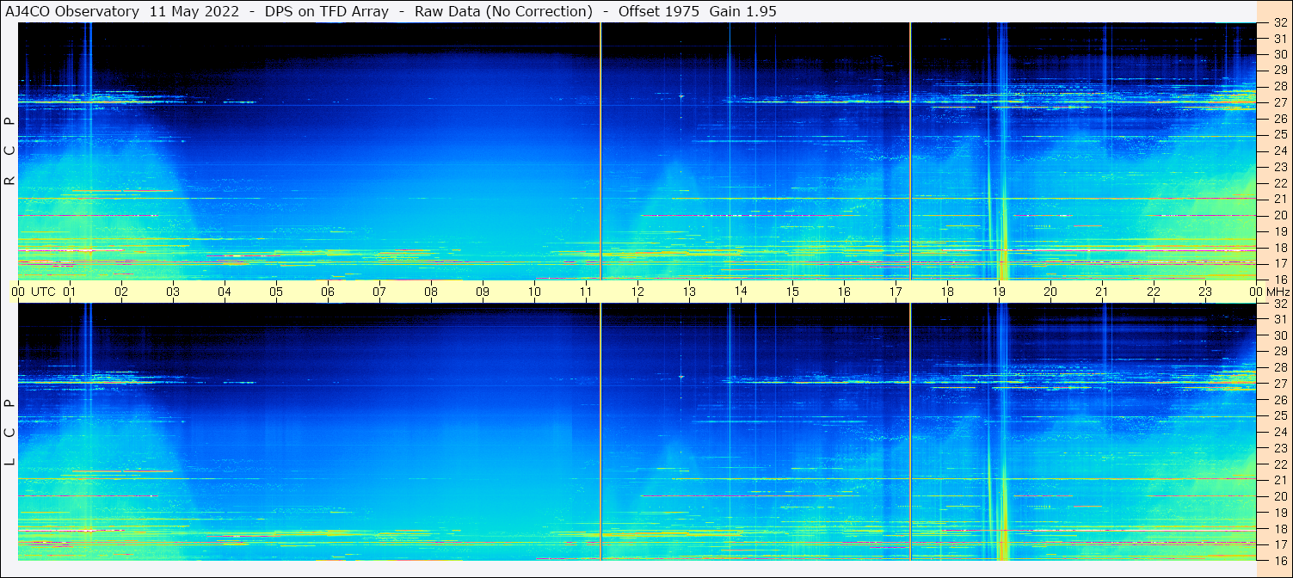Click the vertical 'R C P' panel label
Viewport: 1293px width, 578px height.
click(10, 151)
